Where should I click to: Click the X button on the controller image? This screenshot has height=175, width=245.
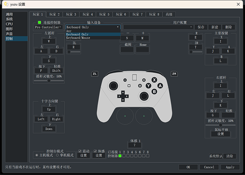(x=154, y=80)
